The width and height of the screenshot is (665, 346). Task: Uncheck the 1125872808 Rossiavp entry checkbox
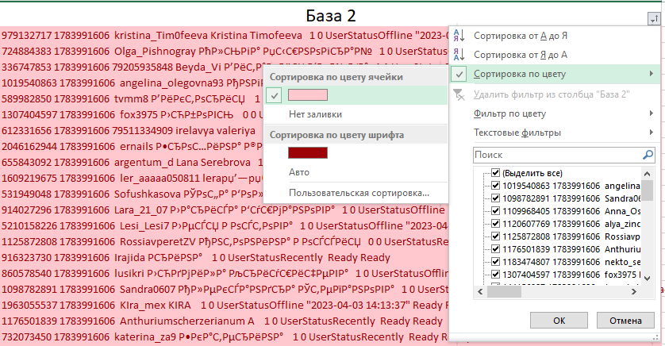pyautogui.click(x=495, y=236)
